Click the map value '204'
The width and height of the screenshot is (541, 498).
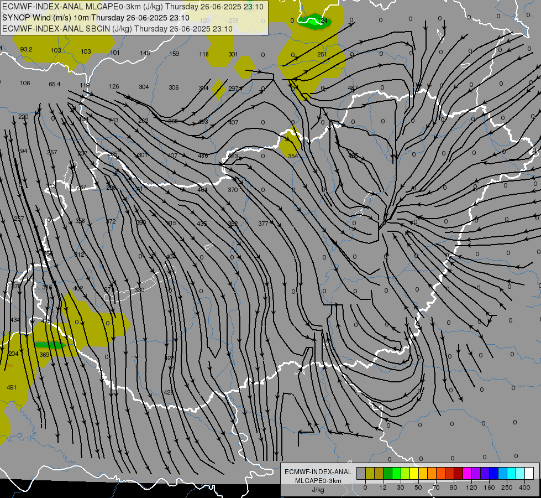13,354
